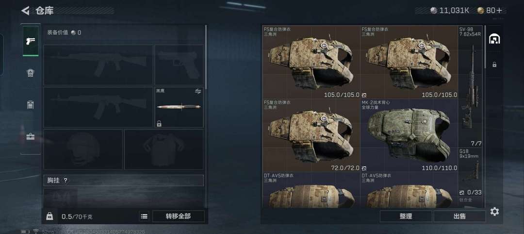Click the 整理 sort button

point(406,217)
